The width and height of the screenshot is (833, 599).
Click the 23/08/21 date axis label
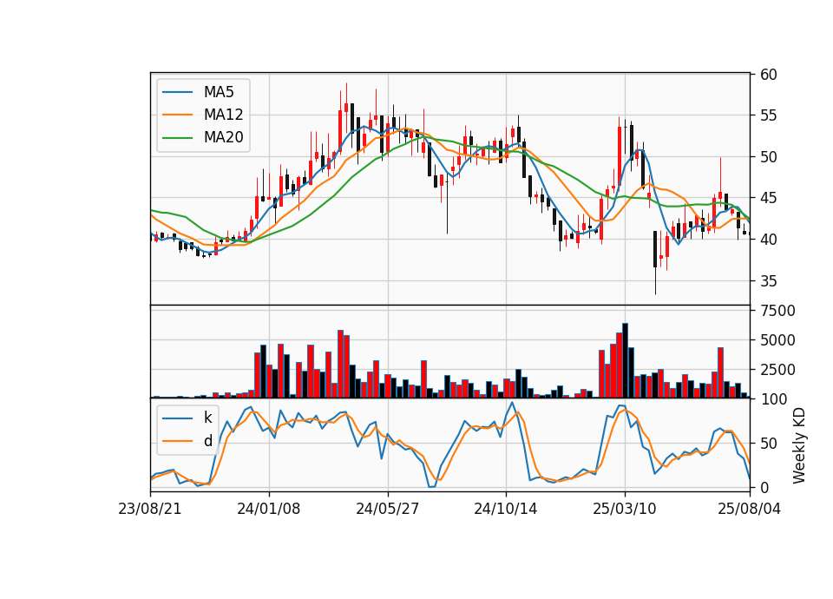click(150, 510)
